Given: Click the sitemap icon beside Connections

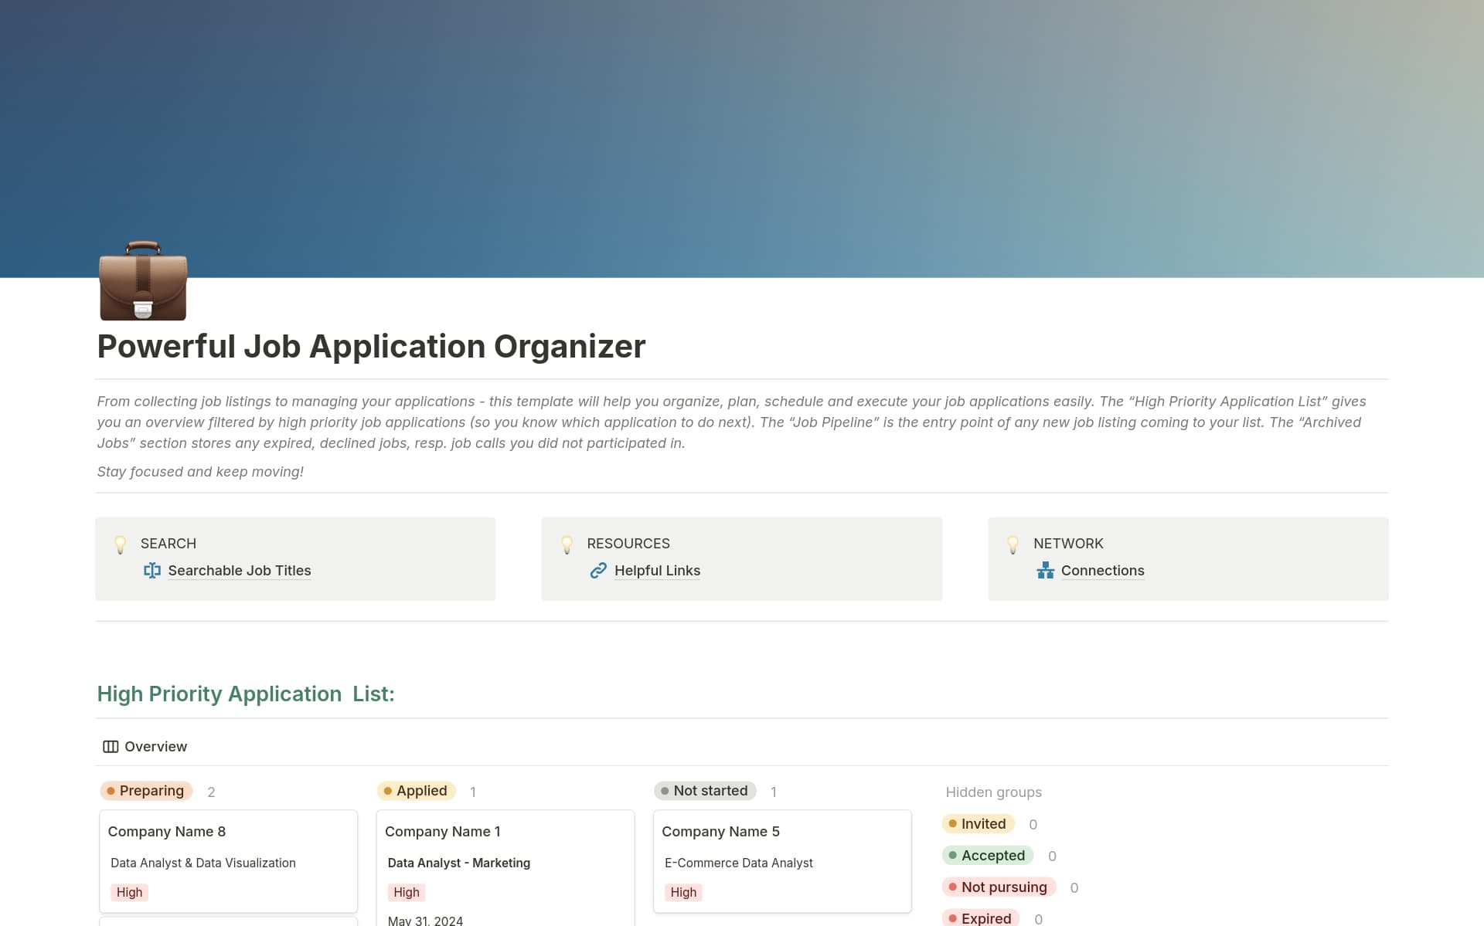Looking at the screenshot, I should (1046, 571).
